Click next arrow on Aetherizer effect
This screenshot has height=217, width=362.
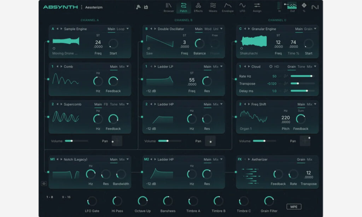[249, 159]
